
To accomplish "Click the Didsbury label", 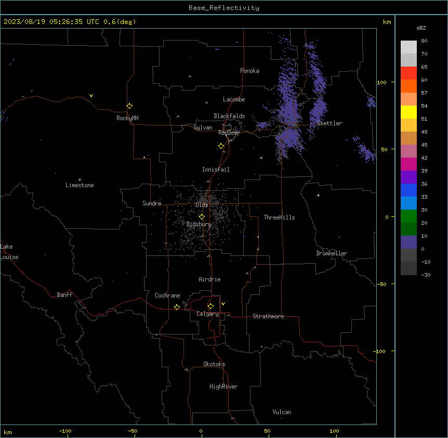I will [x=199, y=224].
